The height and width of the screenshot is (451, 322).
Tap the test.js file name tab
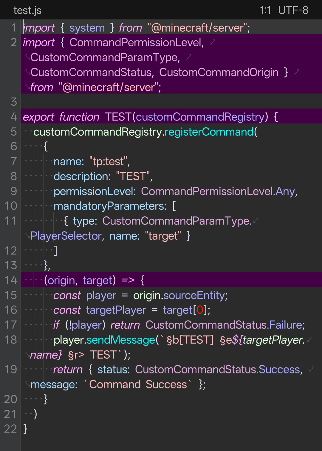(27, 10)
